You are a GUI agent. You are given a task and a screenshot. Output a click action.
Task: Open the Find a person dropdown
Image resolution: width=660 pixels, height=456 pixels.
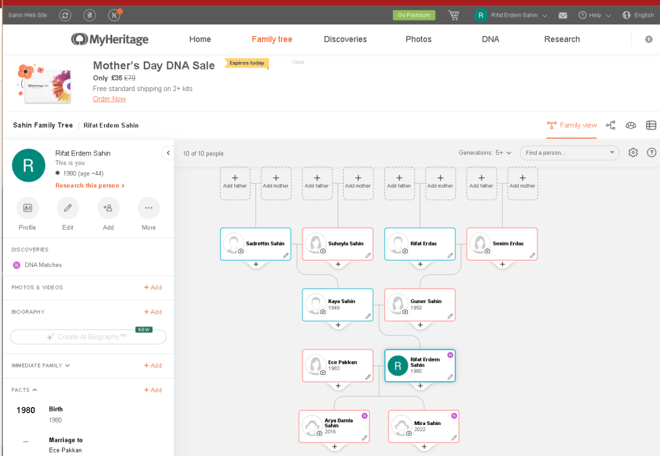[x=570, y=153]
